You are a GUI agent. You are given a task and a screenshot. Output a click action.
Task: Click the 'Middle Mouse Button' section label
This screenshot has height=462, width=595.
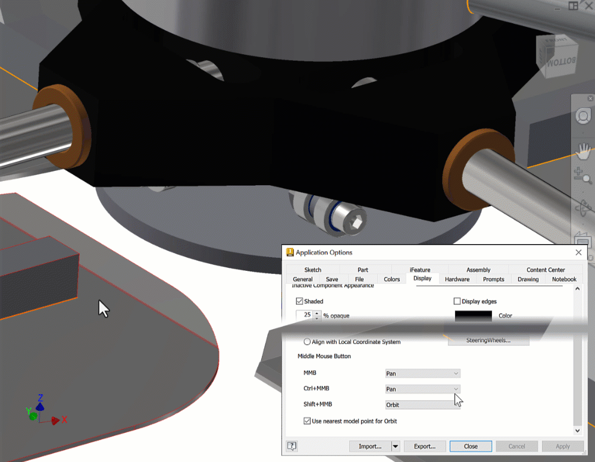[x=324, y=356]
